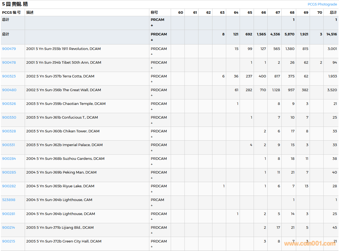Screen dimensions: 339x251
Task: Click the 900323 Terra Cotta coin link
Action: click(9, 76)
